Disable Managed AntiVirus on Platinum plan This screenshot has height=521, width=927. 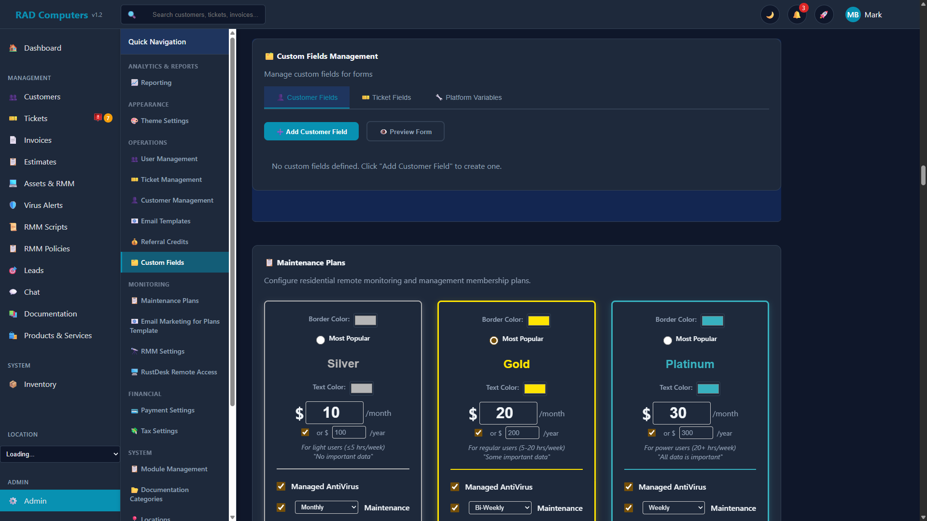pos(629,486)
